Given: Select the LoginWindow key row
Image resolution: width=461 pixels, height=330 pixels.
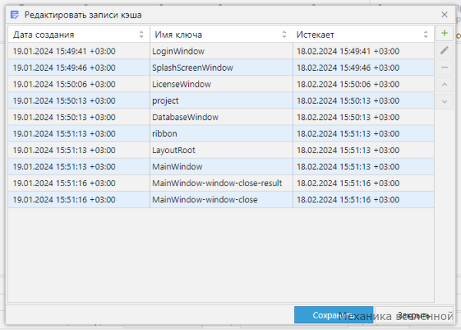Looking at the screenshot, I should [x=221, y=52].
